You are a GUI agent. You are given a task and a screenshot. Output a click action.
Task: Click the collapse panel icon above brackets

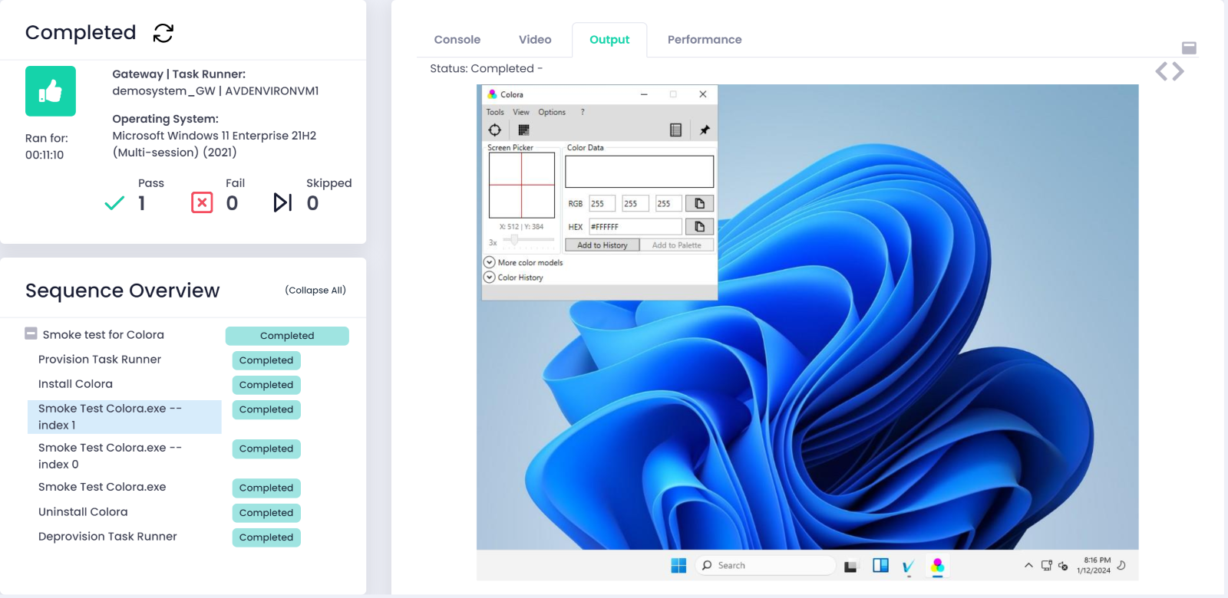(x=1189, y=48)
